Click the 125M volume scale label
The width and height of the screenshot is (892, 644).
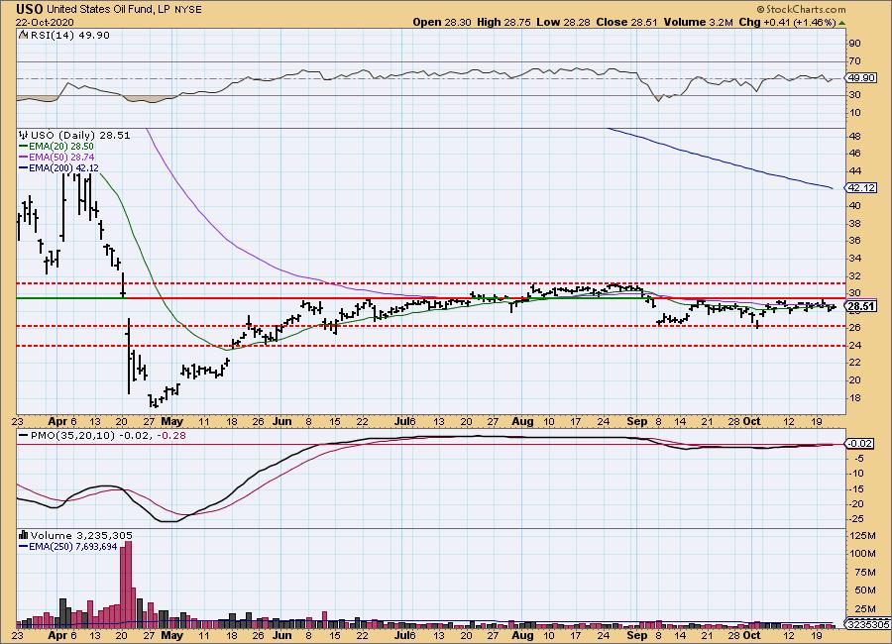point(862,535)
